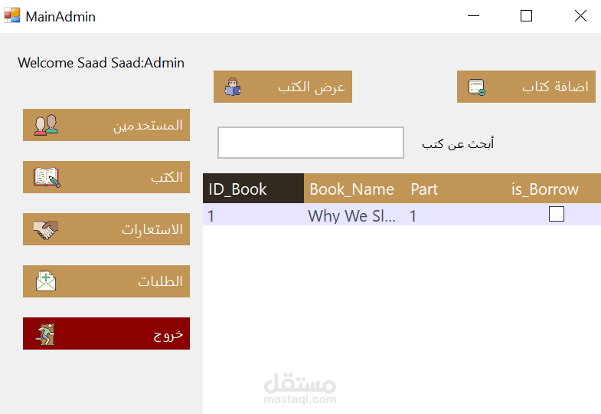Viewport: 601px width, 414px height.
Task: Sort by the Book_Name column header
Action: tap(352, 189)
